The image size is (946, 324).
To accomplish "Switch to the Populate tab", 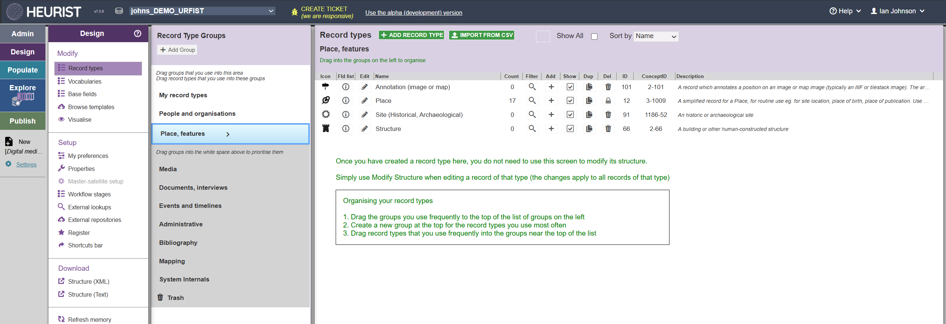I will pos(23,70).
